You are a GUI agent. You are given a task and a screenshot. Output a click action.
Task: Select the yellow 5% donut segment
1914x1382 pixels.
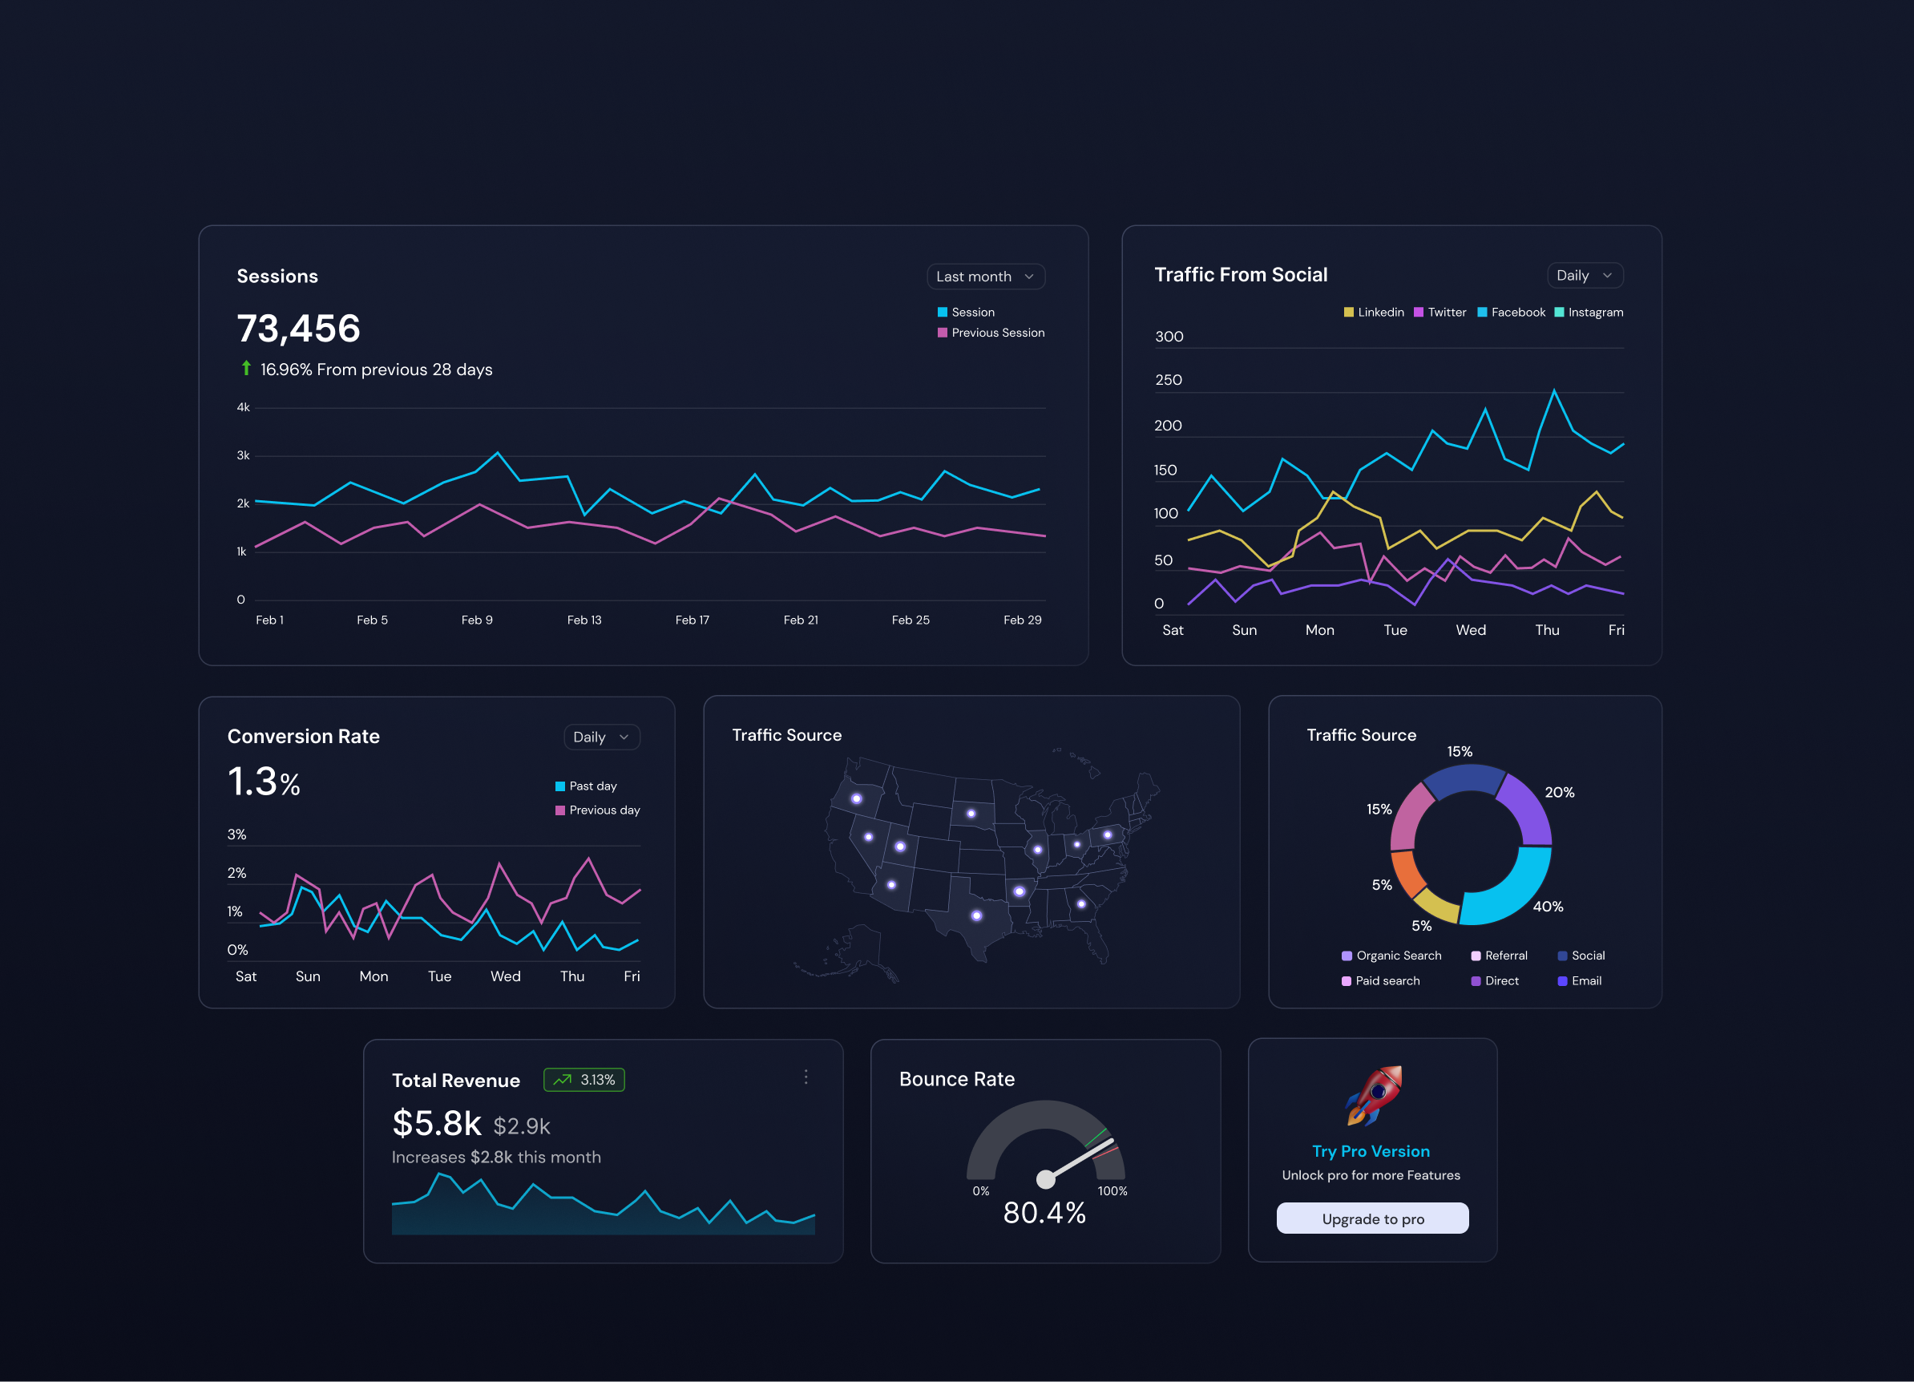[1436, 906]
